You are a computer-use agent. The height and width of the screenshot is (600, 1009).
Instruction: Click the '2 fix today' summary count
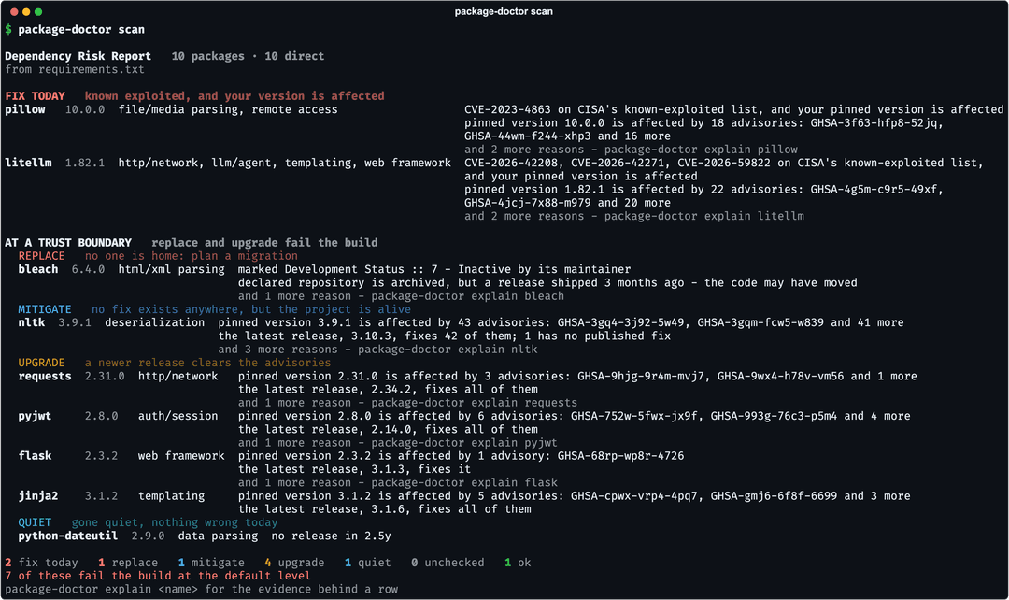pos(42,563)
